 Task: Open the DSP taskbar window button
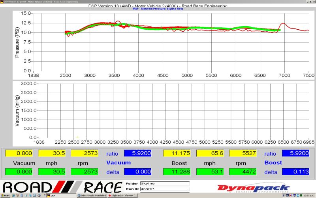[61, 196]
